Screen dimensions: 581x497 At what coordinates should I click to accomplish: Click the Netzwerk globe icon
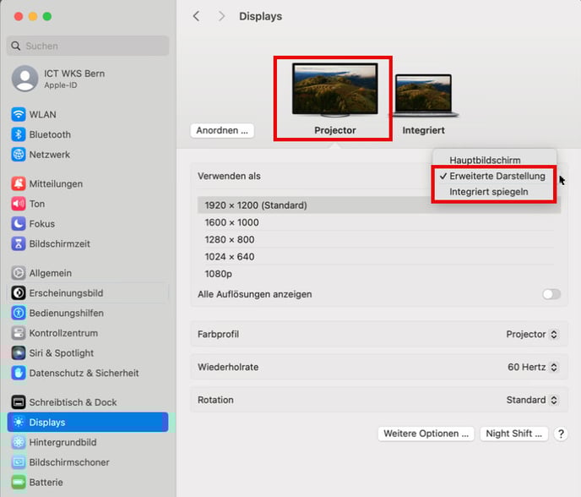pyautogui.click(x=19, y=155)
